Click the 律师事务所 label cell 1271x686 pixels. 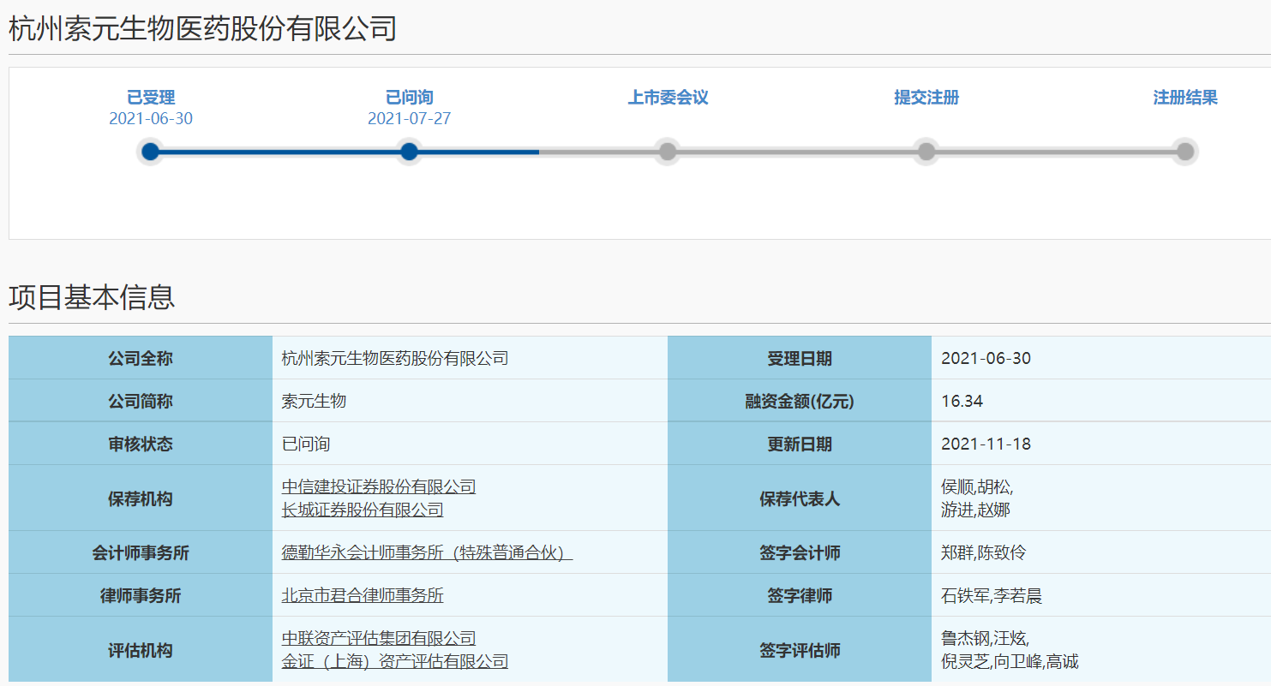click(x=141, y=595)
